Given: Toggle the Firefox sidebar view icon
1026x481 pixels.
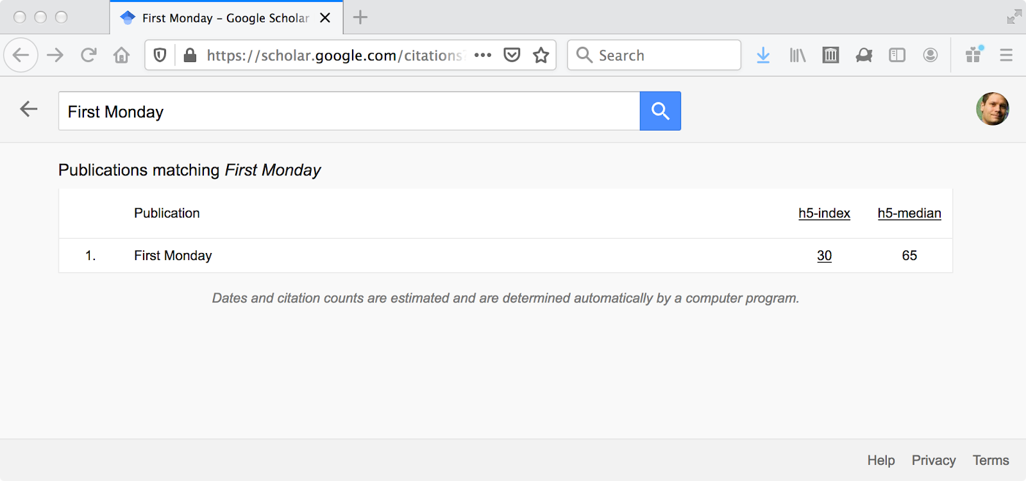Looking at the screenshot, I should [897, 55].
